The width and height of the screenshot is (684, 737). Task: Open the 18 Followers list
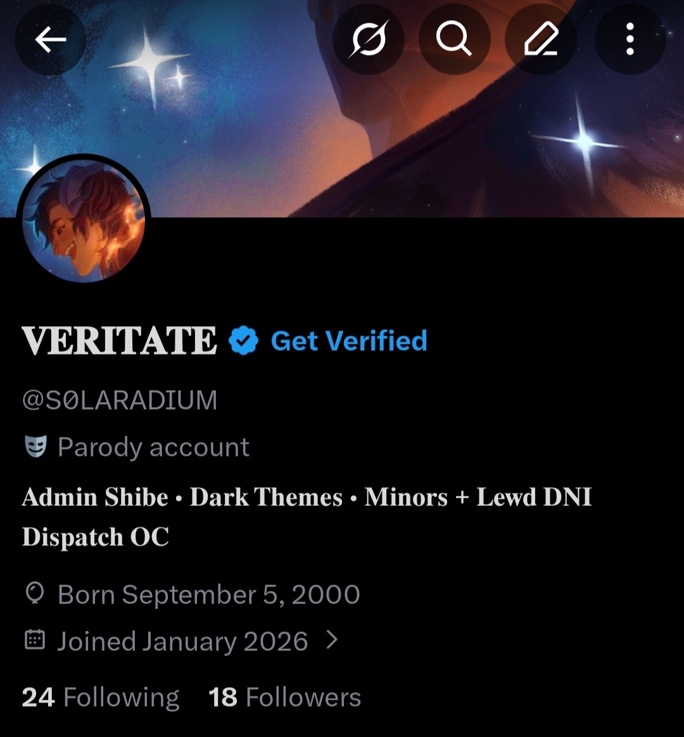(x=284, y=698)
